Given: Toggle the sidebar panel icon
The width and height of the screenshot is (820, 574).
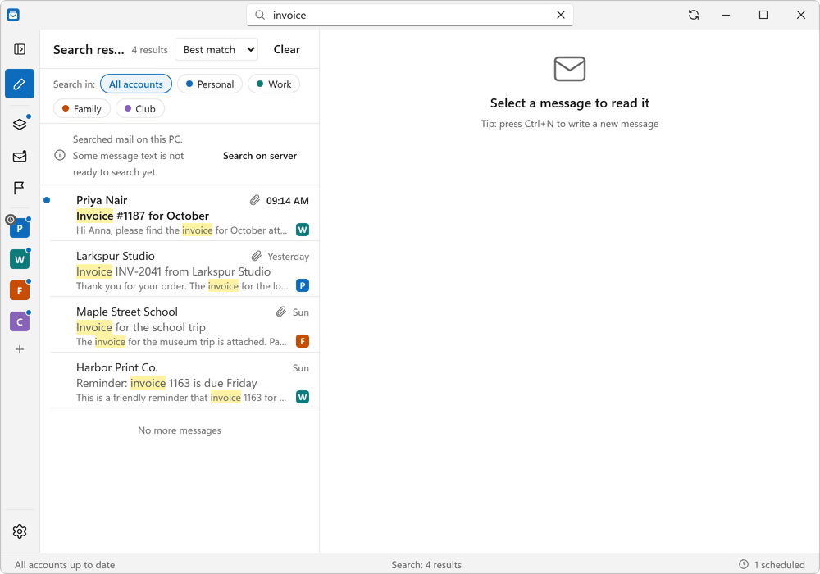Looking at the screenshot, I should click(x=20, y=49).
